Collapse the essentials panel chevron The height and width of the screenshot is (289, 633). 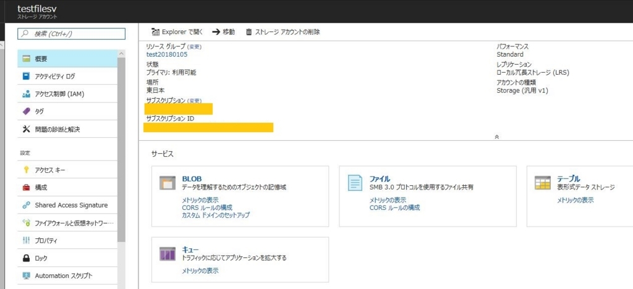point(497,137)
